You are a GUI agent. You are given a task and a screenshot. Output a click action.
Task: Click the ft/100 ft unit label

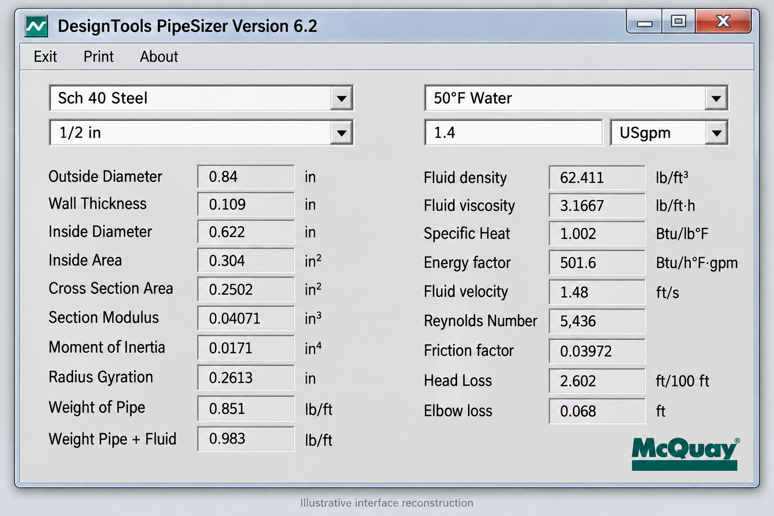(x=682, y=381)
